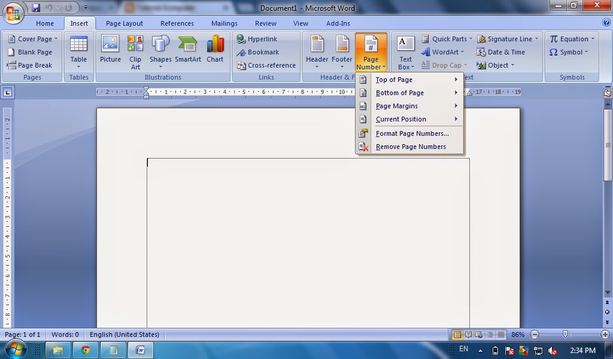
Task: Open the Header gallery
Action: click(x=317, y=53)
